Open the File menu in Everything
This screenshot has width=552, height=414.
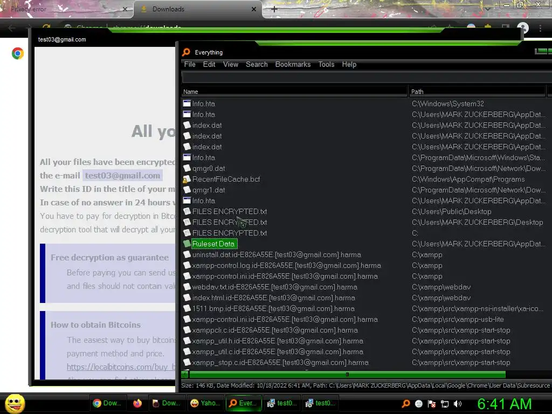[189, 65]
